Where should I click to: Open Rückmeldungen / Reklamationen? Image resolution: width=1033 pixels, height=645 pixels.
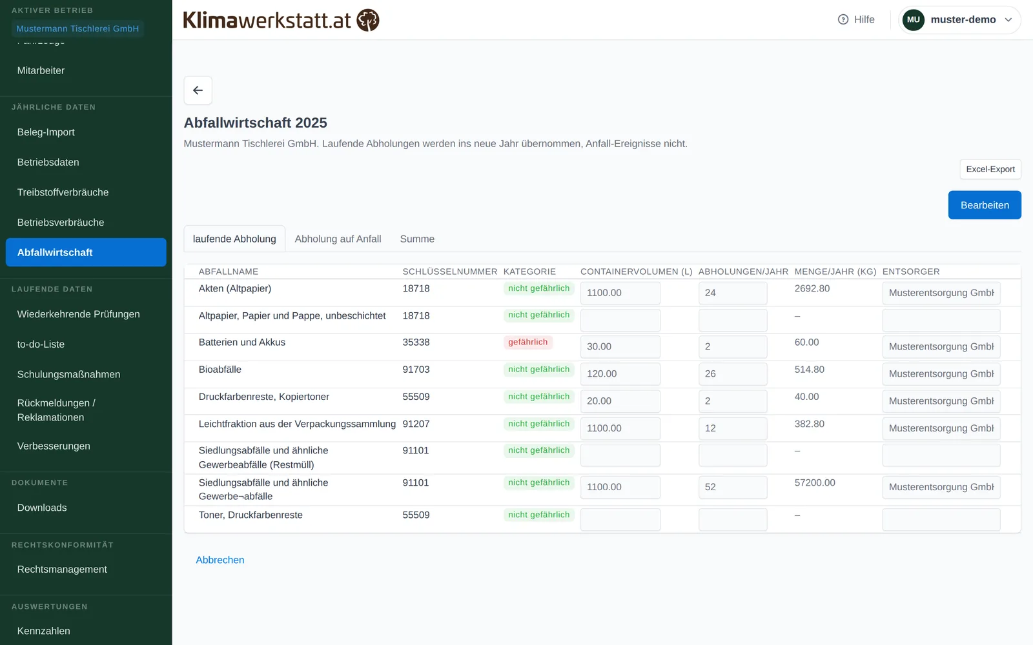tap(56, 410)
